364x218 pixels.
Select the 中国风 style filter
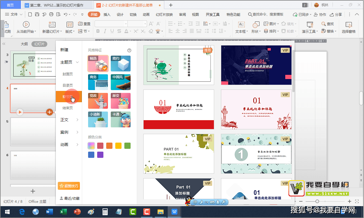tap(121, 82)
